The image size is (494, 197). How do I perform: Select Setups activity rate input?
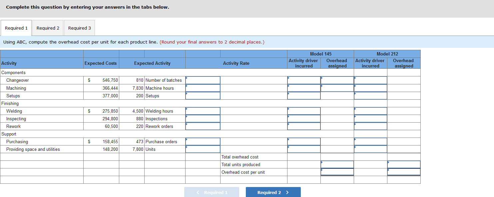[203, 96]
